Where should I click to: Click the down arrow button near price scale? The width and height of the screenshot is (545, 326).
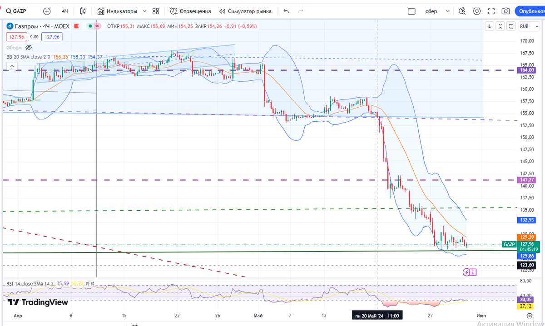[x=490, y=26]
